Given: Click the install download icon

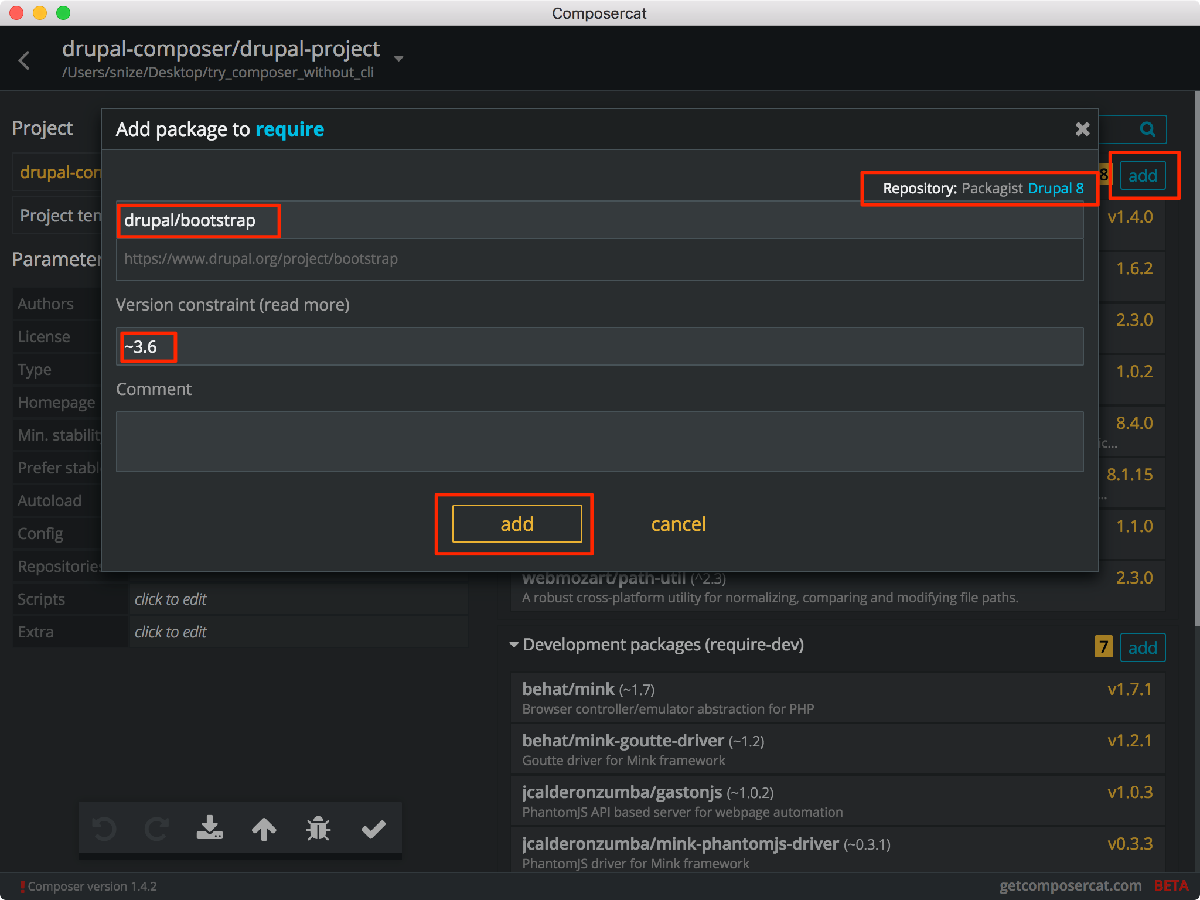Looking at the screenshot, I should click(x=209, y=828).
